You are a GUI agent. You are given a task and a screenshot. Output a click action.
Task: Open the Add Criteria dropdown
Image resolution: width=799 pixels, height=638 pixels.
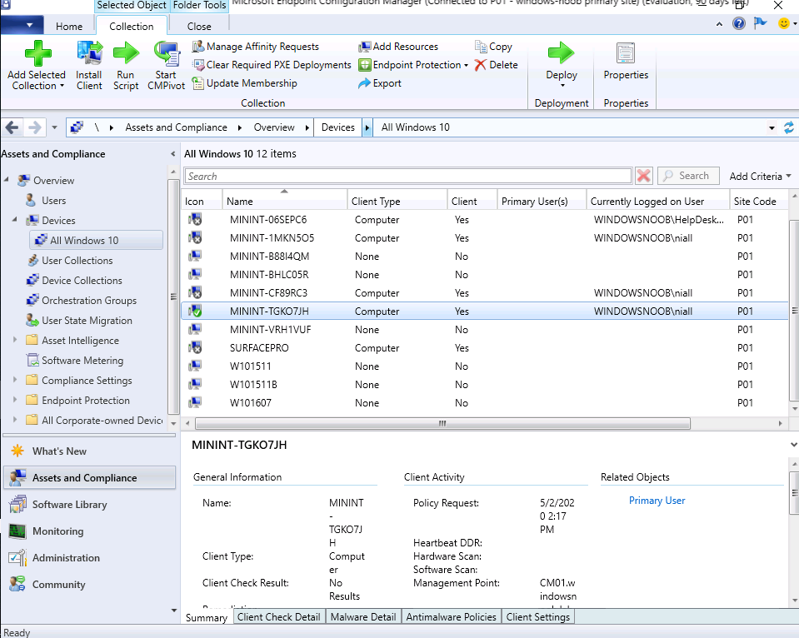pyautogui.click(x=761, y=177)
